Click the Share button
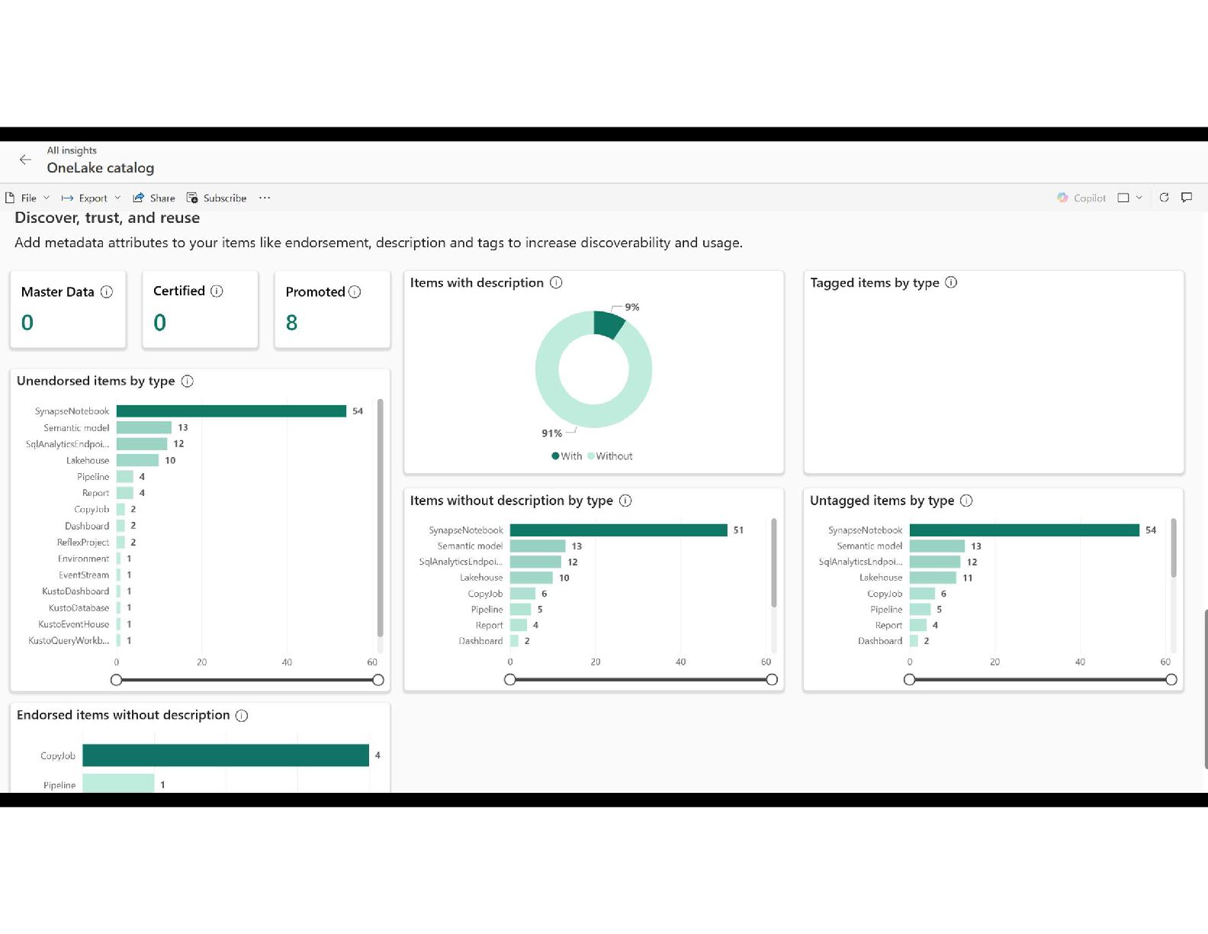1208x934 pixels. click(x=154, y=198)
